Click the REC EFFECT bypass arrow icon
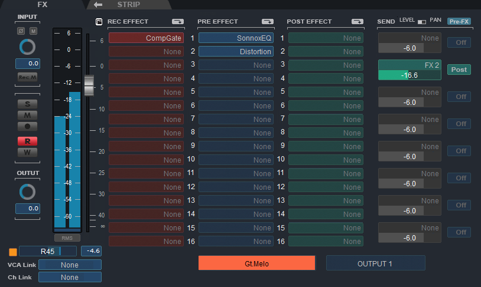 (x=178, y=22)
